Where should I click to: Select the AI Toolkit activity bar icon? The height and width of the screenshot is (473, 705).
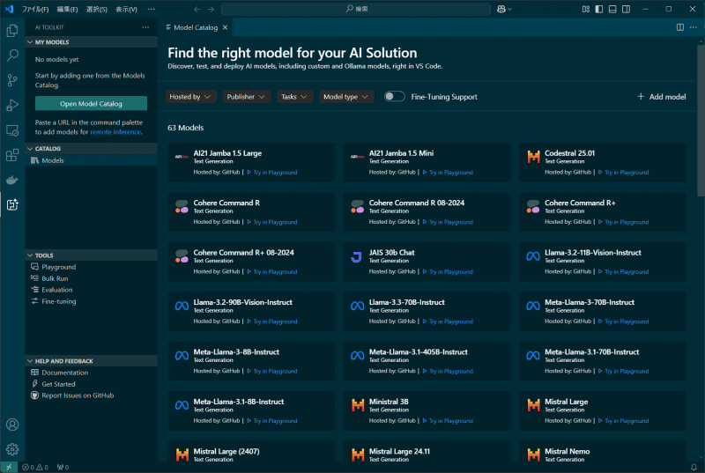tap(12, 205)
